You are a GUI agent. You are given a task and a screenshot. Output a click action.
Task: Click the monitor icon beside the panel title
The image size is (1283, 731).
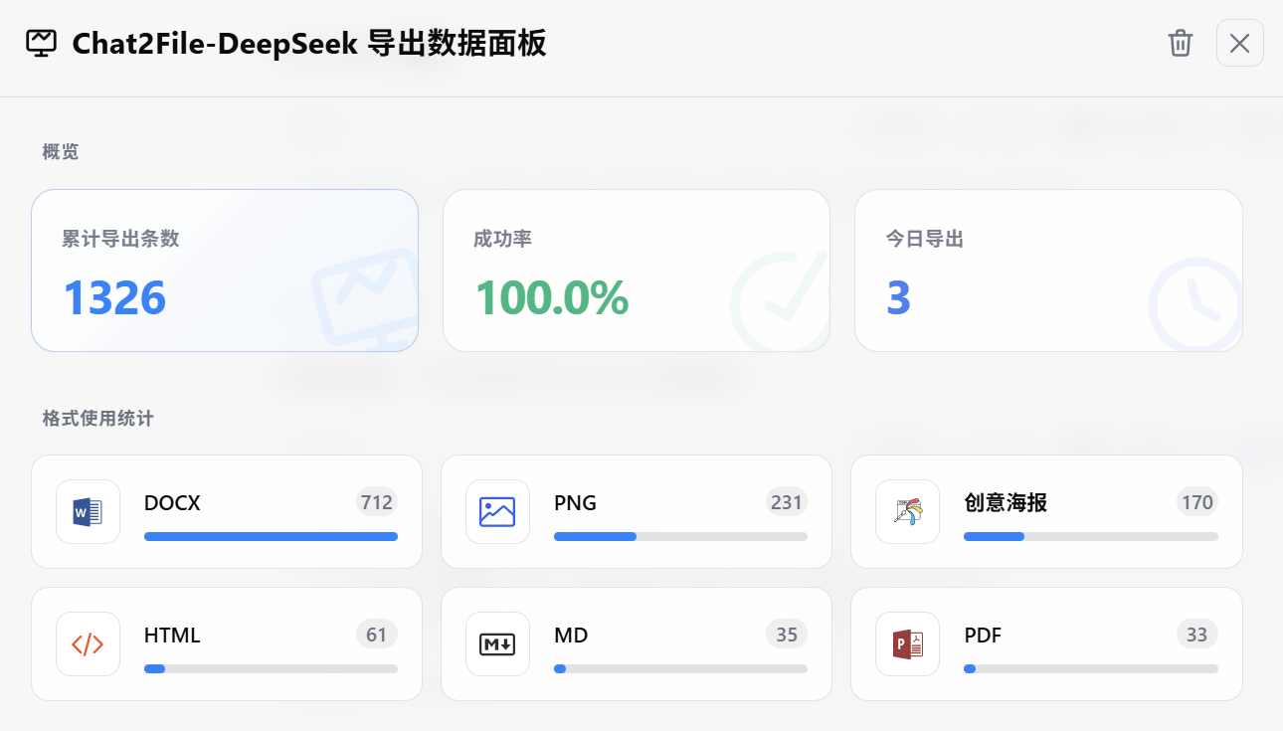click(41, 43)
